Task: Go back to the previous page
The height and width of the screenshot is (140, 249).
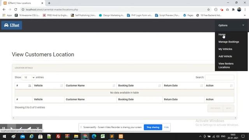Action: (4, 9)
